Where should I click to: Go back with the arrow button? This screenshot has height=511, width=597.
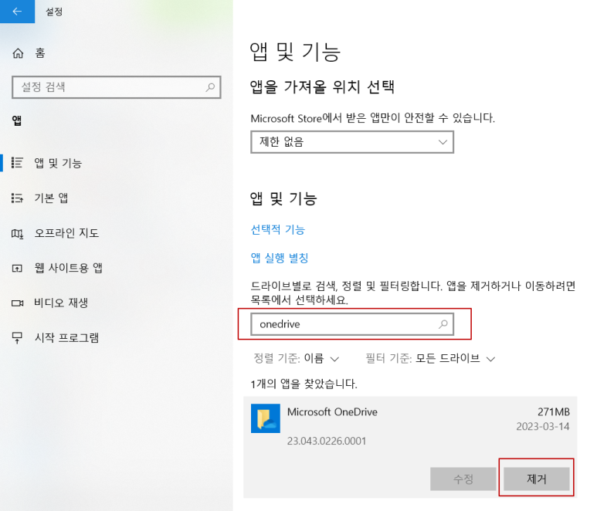(x=17, y=12)
